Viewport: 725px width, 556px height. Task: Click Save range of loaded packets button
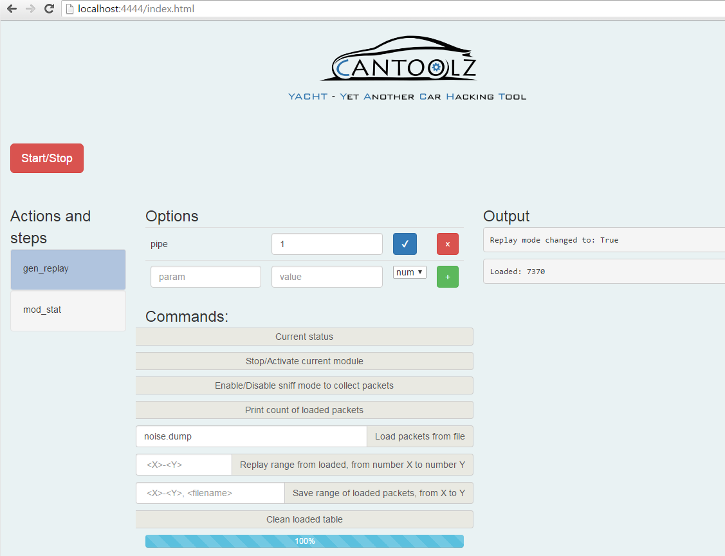[379, 493]
